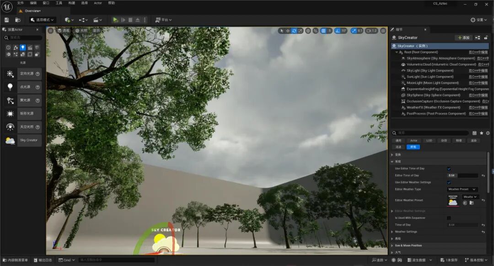Screen dimensions: 494x266
Task: Toggle rotation angle snapping in viewport
Action: (x=338, y=31)
